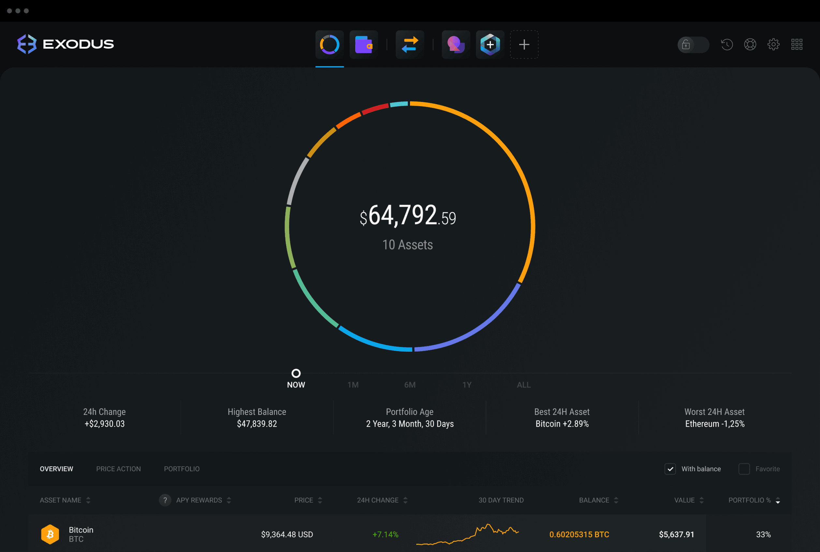The image size is (820, 552).
Task: Open the pink profile app icon
Action: pyautogui.click(x=456, y=45)
